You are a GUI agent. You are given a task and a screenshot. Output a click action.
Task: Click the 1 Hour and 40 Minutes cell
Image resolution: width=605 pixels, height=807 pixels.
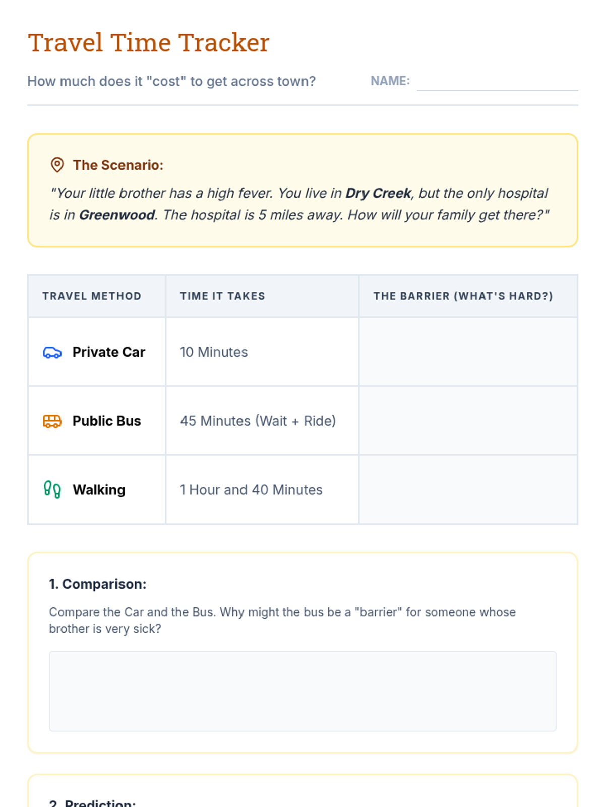click(x=262, y=490)
